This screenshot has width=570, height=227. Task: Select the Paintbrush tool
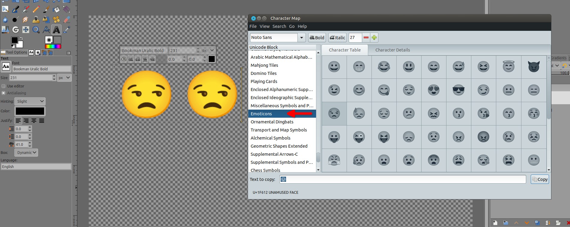tap(46, 10)
